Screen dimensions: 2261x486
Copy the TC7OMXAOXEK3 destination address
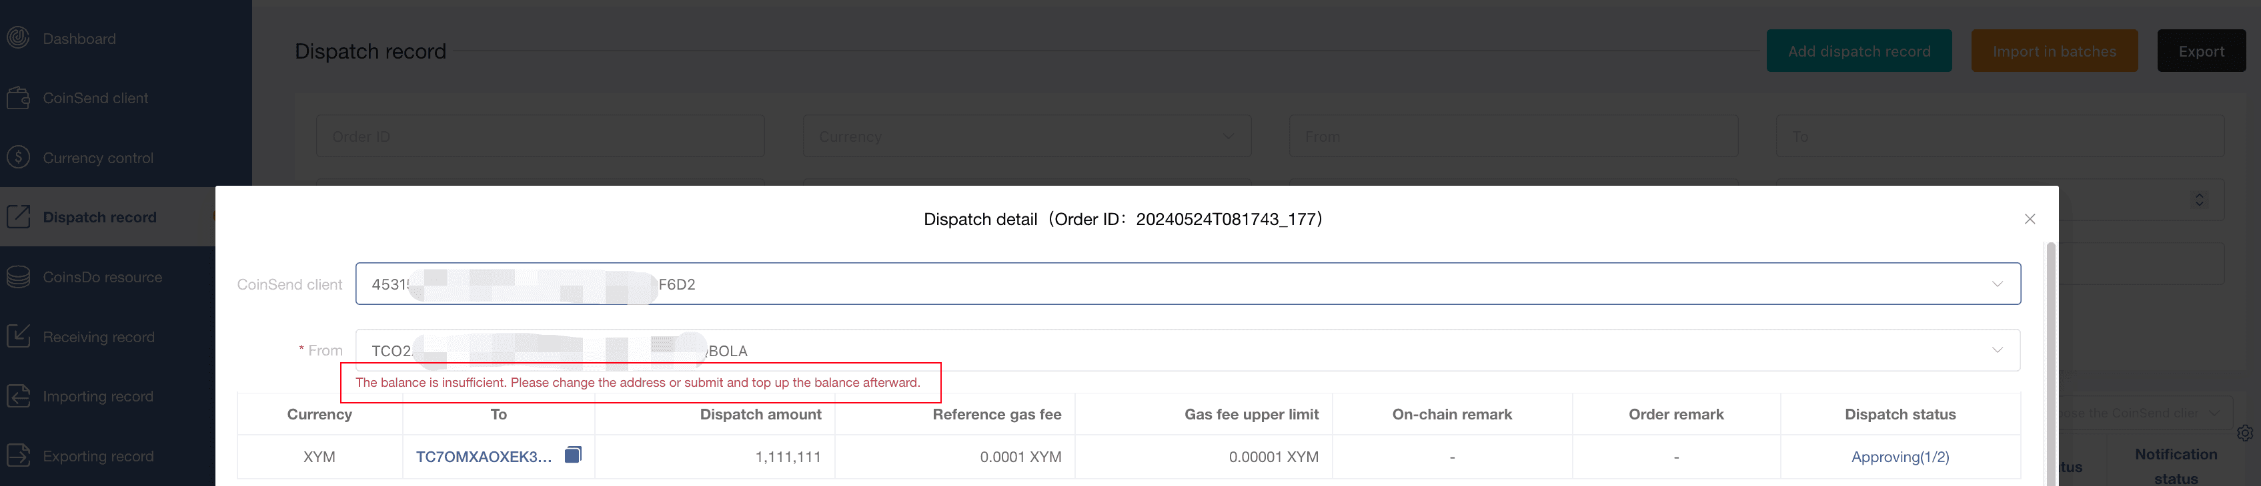(x=573, y=455)
